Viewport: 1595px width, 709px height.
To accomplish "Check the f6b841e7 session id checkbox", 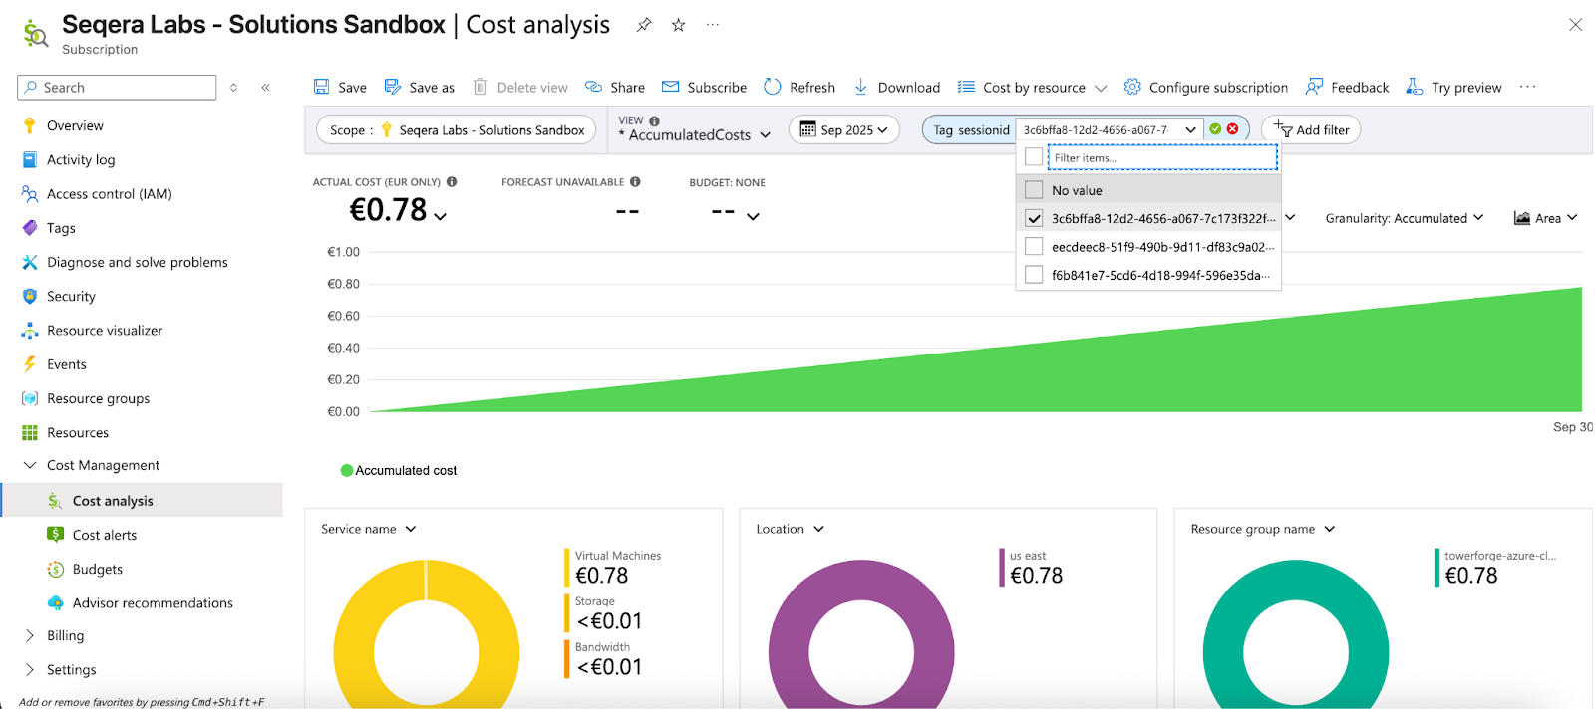I will click(1034, 274).
